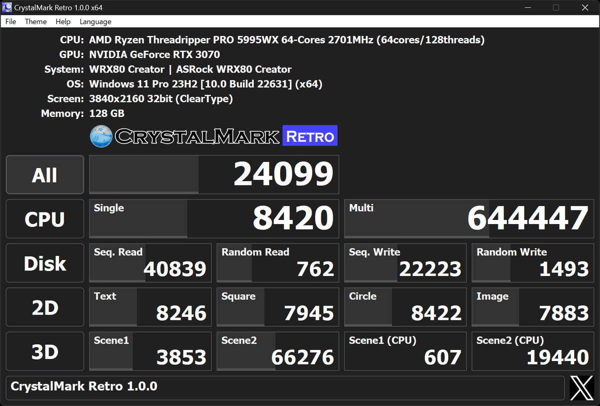Click the Multi score panel
This screenshot has width=600, height=406.
(x=468, y=218)
